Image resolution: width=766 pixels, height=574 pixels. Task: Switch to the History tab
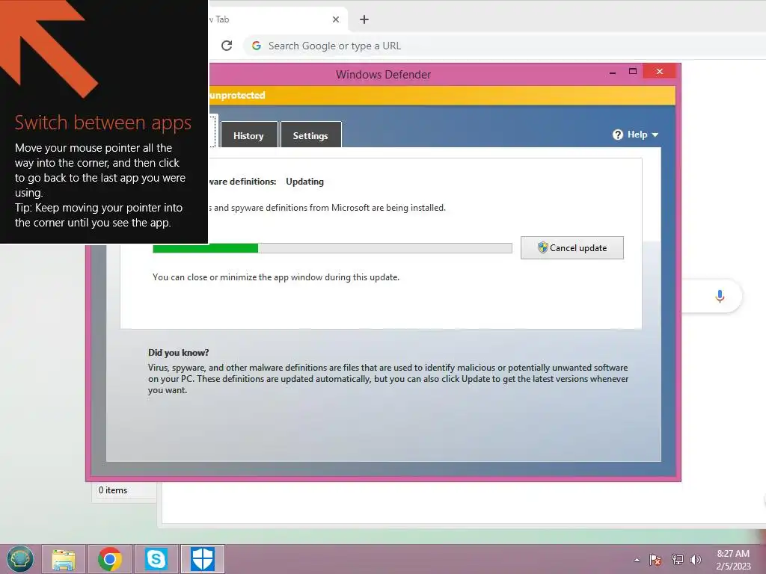(248, 135)
